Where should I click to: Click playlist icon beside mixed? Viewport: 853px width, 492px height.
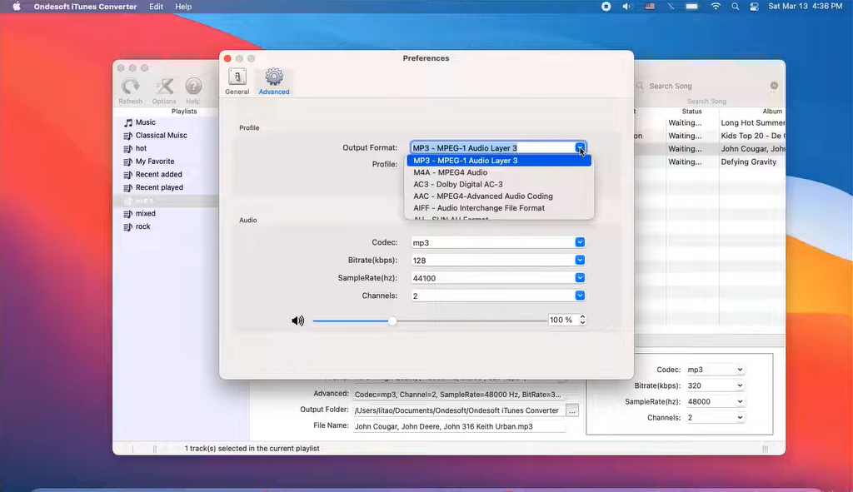127,214
